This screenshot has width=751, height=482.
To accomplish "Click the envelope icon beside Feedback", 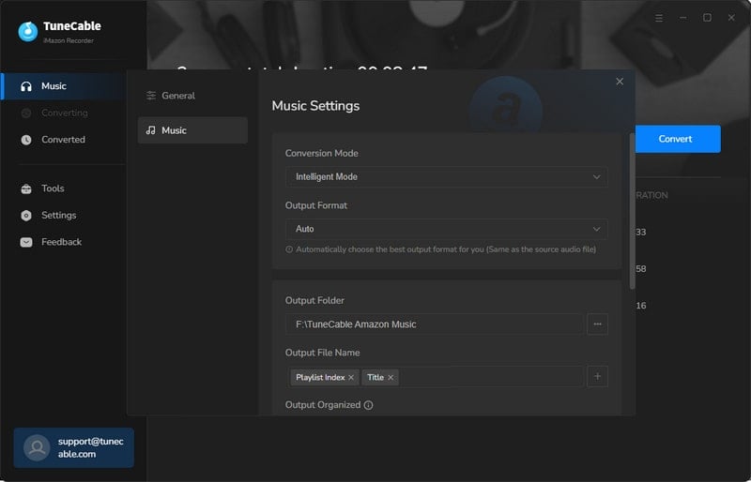I will point(26,242).
